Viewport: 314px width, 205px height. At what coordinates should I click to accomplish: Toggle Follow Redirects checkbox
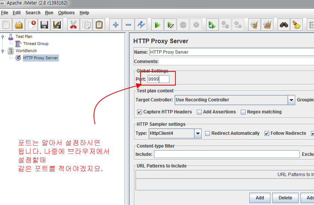coord(267,134)
